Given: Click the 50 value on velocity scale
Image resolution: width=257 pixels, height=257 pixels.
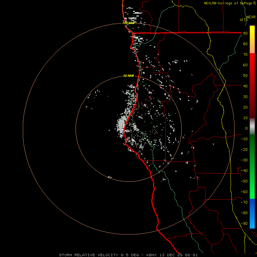Looking at the screenshot, I should [245, 76].
